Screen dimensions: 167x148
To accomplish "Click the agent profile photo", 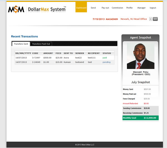I will (141, 56).
